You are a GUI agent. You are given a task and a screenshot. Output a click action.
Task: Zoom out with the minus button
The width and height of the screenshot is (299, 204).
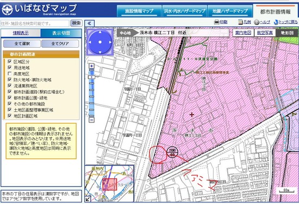pos(92,120)
